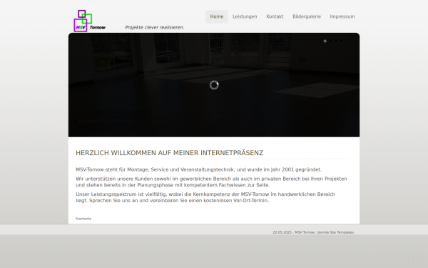Click the footer date 22.05.2025
The image size is (428, 268).
[x=282, y=232]
